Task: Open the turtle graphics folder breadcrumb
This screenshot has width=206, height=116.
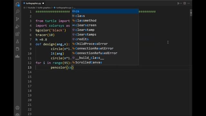Action: [44, 8]
